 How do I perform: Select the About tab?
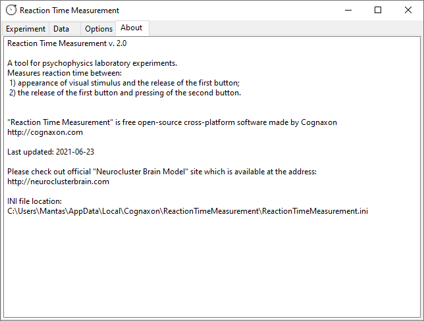(x=132, y=28)
